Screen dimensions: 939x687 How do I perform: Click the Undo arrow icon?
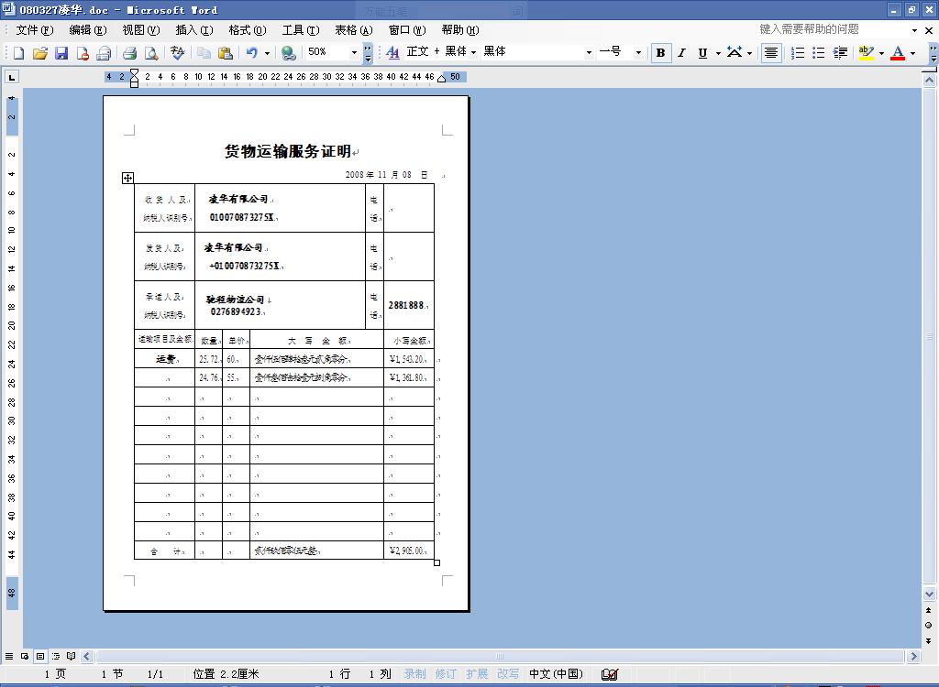(x=251, y=53)
